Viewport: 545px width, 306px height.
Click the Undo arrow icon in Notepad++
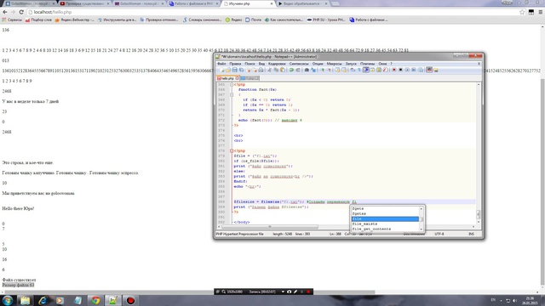pyautogui.click(x=291, y=70)
